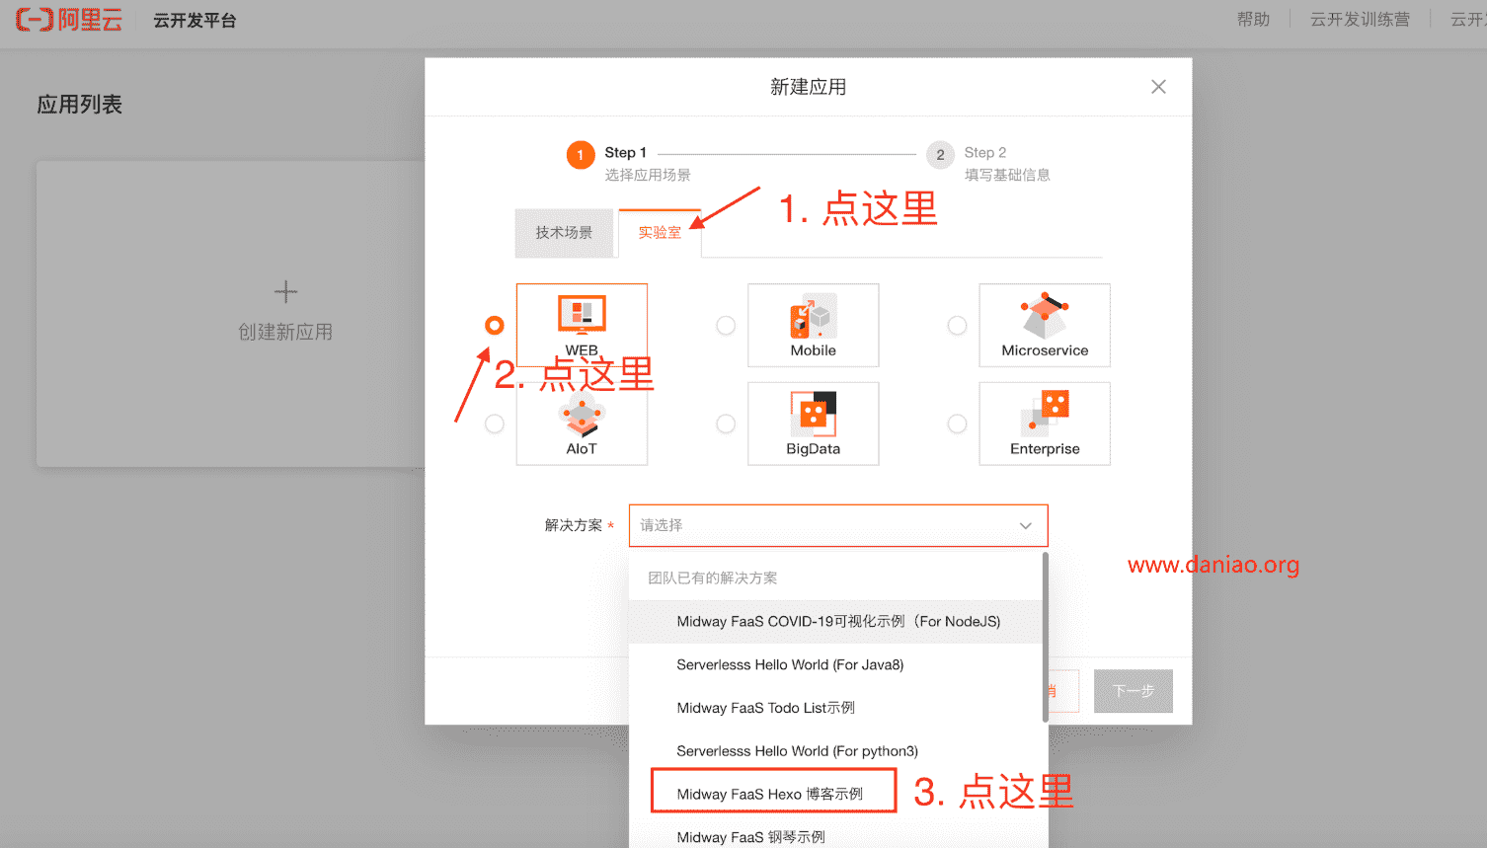The width and height of the screenshot is (1487, 848).
Task: Select the BigData scenario card
Action: 813,424
